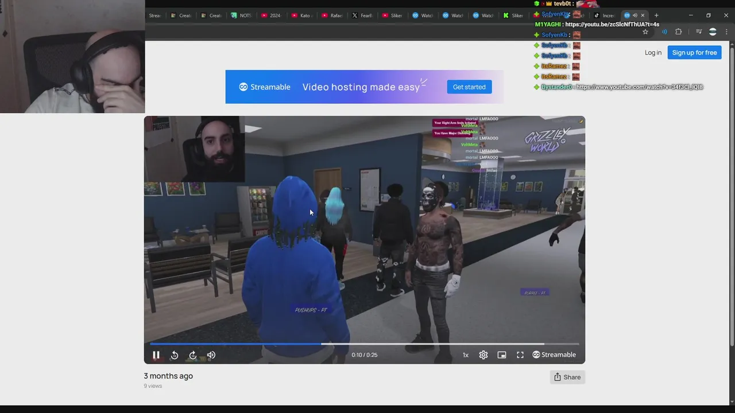
Task: Click Sign up for free button
Action: coord(694,53)
